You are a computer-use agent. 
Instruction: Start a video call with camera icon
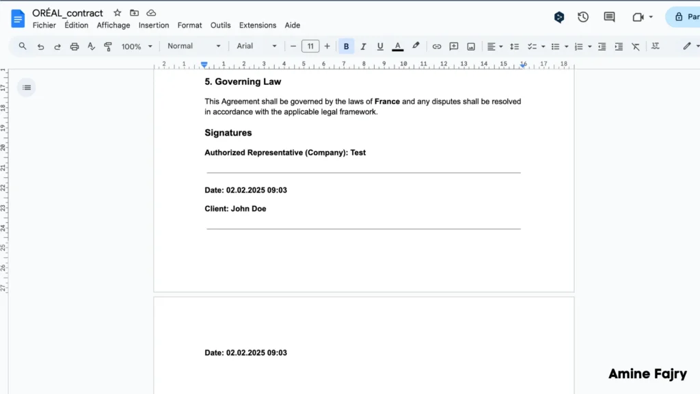[x=638, y=17]
